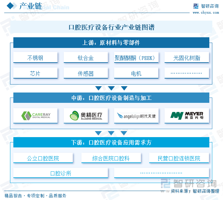
Task: Click the 下游：口腔医疗设备应用需求方 header
Action: point(111,142)
